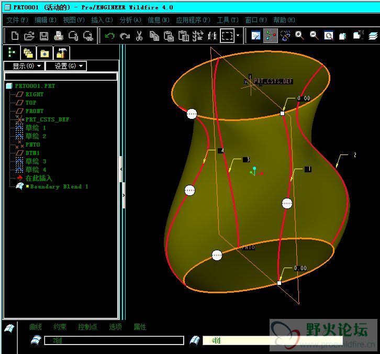The height and width of the screenshot is (354, 380).
Task: Click the New file icon
Action: [15, 36]
